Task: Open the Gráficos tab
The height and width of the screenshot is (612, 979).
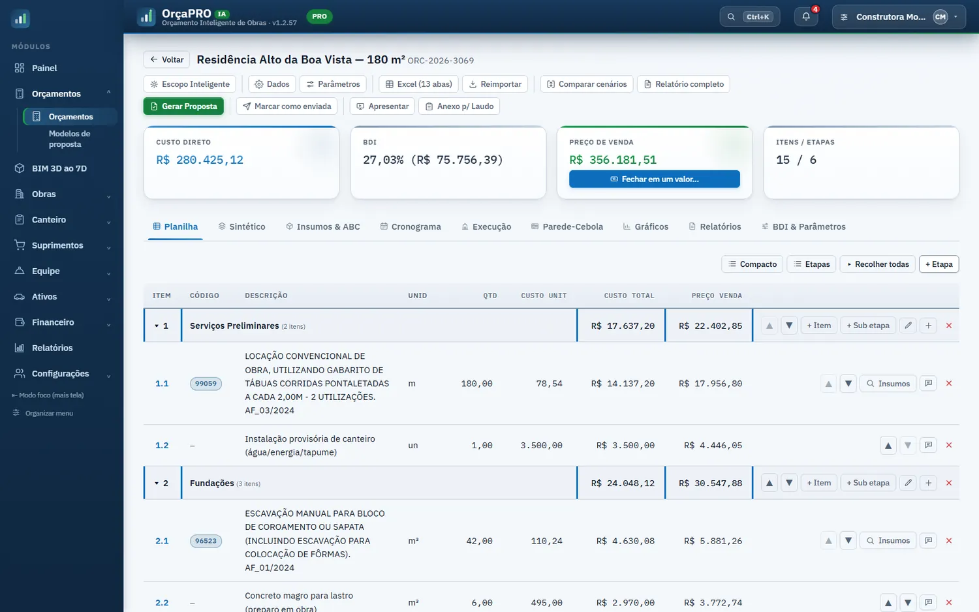Action: [645, 226]
